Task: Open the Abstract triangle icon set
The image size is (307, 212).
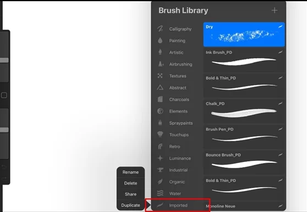Action: [160, 87]
